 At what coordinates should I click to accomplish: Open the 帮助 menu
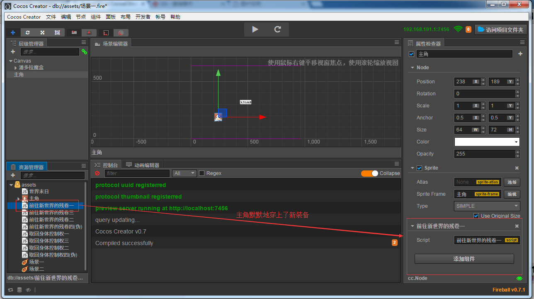(175, 17)
